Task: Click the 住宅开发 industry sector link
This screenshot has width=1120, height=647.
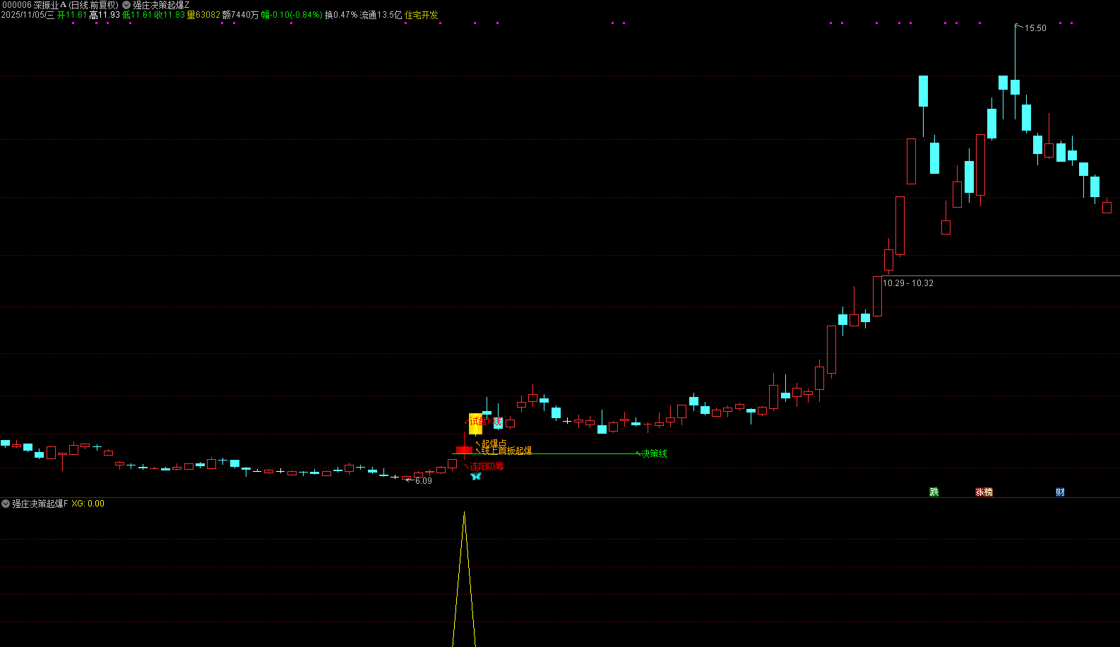Action: point(421,15)
